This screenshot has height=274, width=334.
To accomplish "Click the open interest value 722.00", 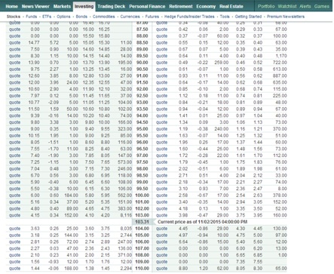I will point(280,63).
